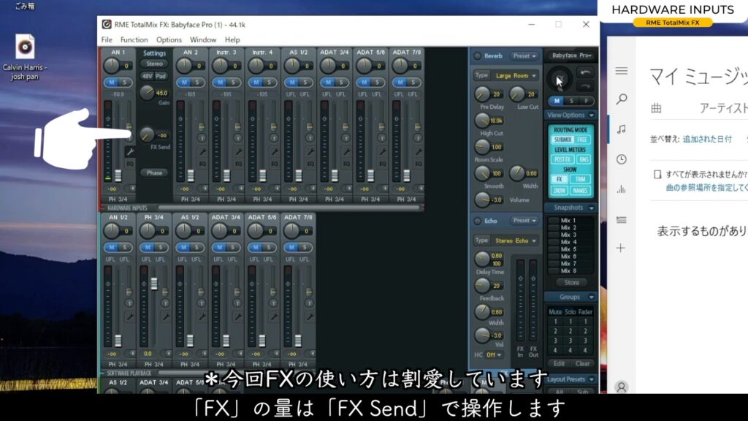Click the redo arrow in the control room section
The height and width of the screenshot is (421, 748).
[585, 86]
